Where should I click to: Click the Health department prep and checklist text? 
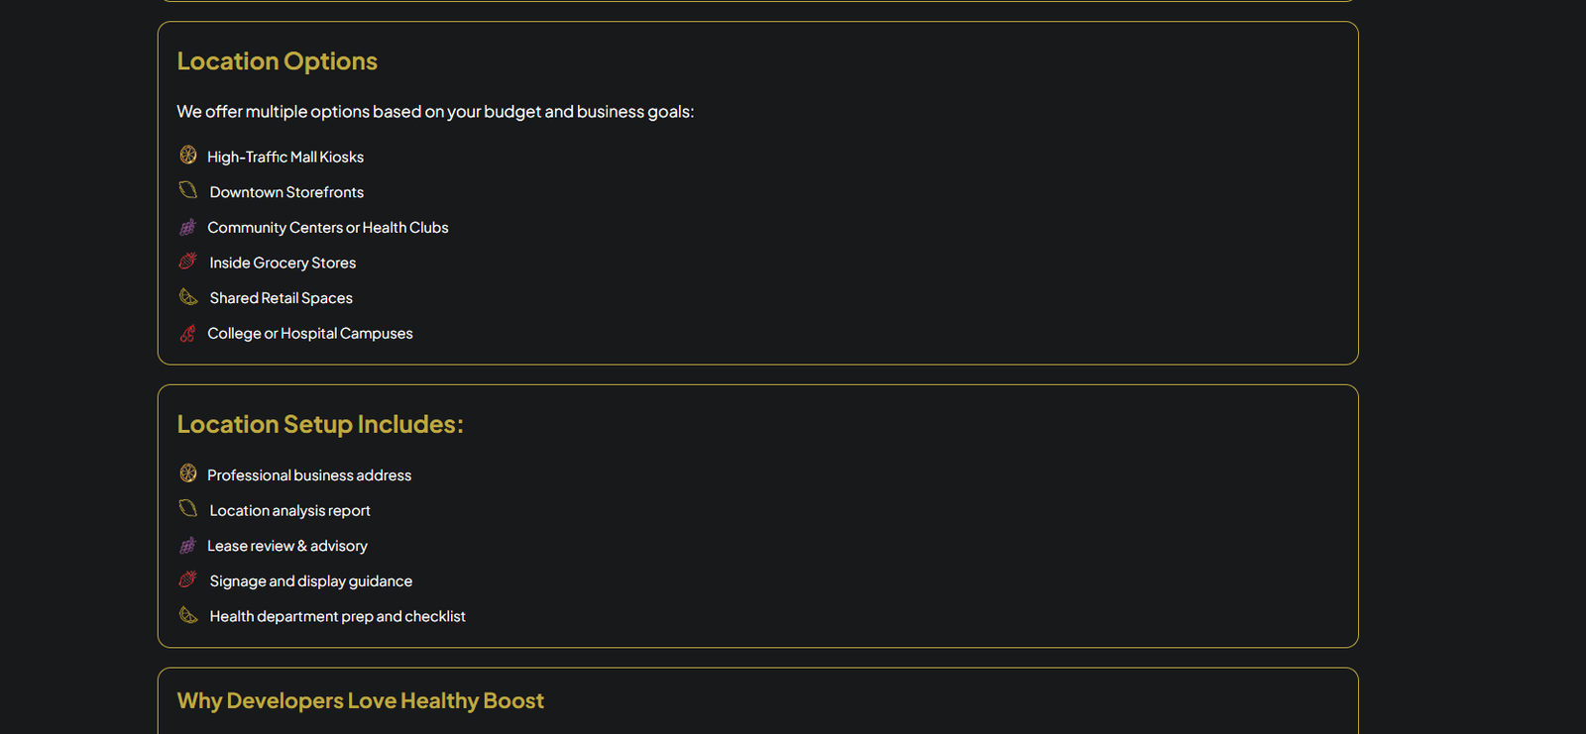(337, 617)
